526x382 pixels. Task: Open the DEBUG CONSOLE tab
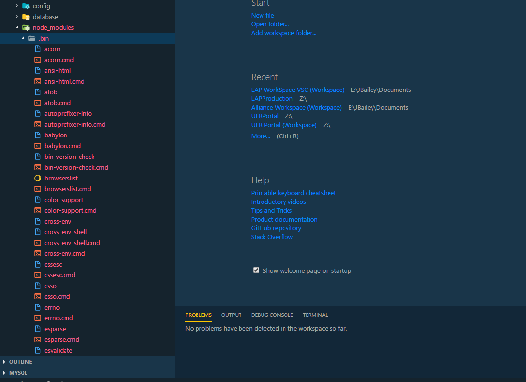272,315
